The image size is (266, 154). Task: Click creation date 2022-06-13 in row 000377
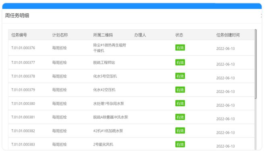[x=225, y=64]
